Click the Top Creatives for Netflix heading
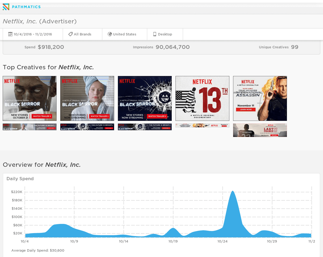 click(48, 67)
